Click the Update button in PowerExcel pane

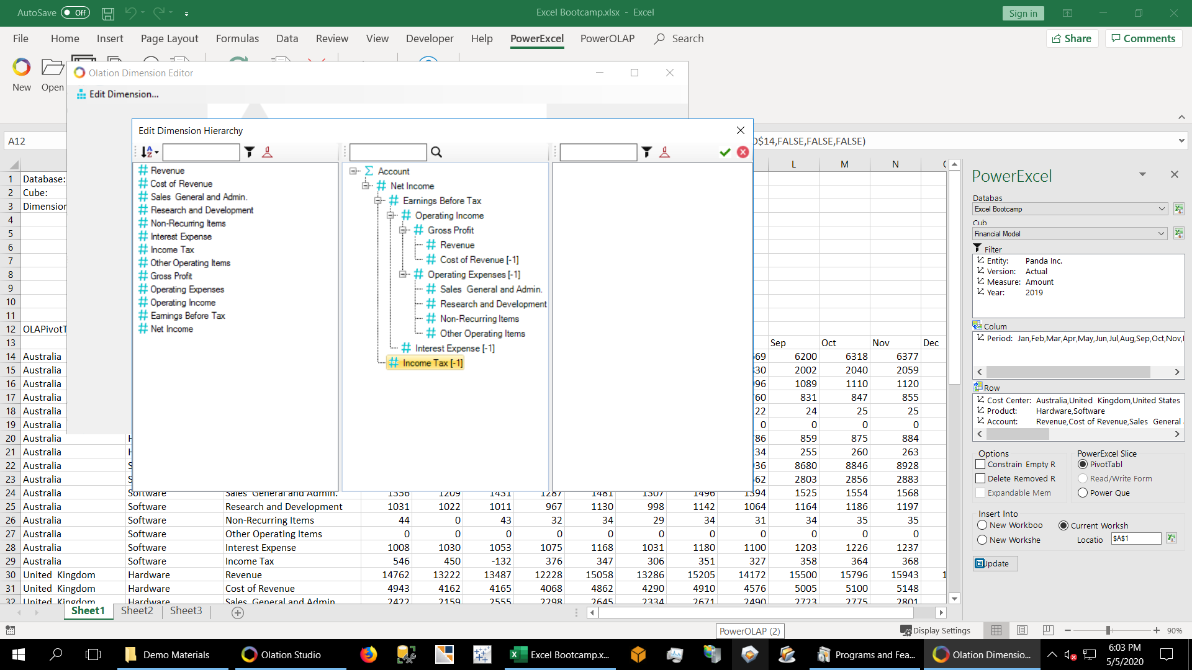[995, 563]
